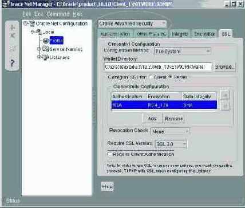Image resolution: width=245 pixels, height=208 pixels.
Task: Click the Local node icon in the tree
Action: (39, 32)
